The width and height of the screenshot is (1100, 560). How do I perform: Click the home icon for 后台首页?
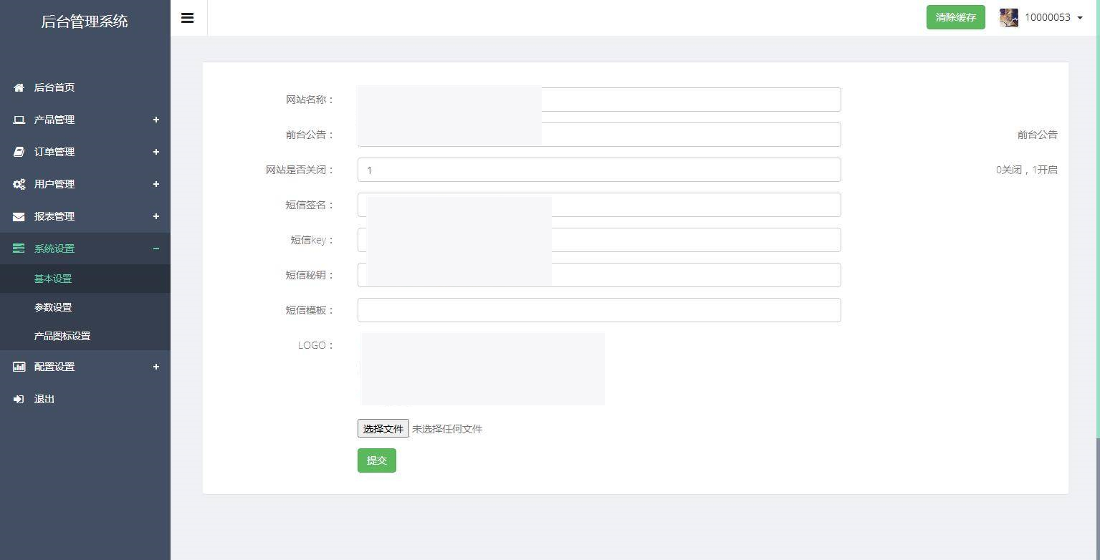pos(19,87)
